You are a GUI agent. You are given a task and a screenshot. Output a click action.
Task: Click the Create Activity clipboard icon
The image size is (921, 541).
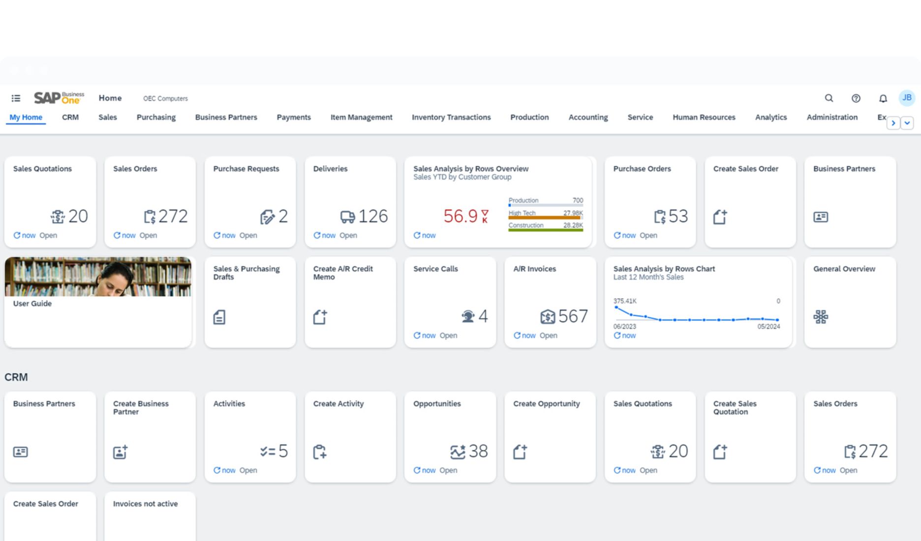pos(320,451)
